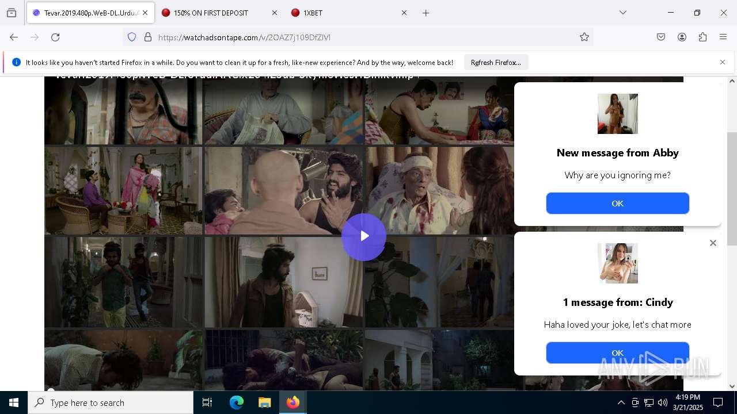Viewport: 737px width, 414px height.
Task: Click OK on Abby's message popup
Action: pyautogui.click(x=617, y=204)
